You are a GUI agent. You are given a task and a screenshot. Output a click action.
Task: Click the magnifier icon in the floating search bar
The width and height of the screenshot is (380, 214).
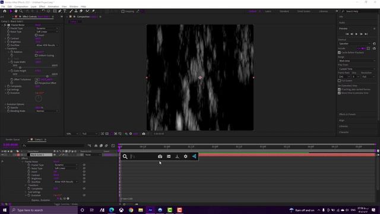point(125,156)
